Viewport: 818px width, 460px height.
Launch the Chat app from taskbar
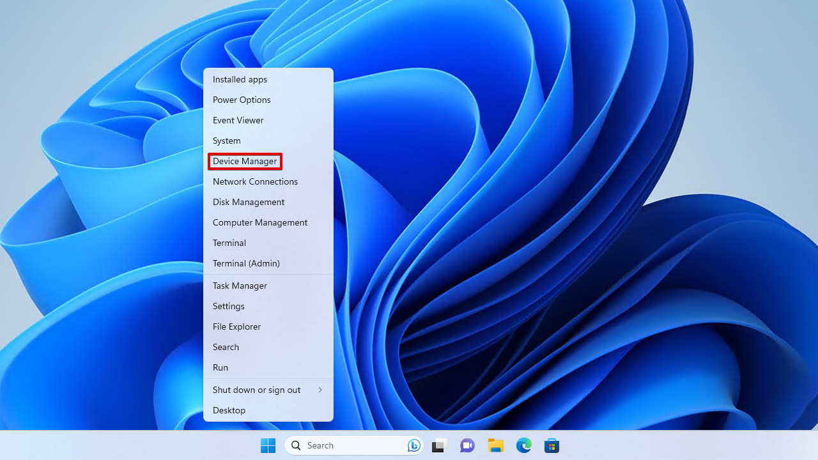(x=467, y=445)
